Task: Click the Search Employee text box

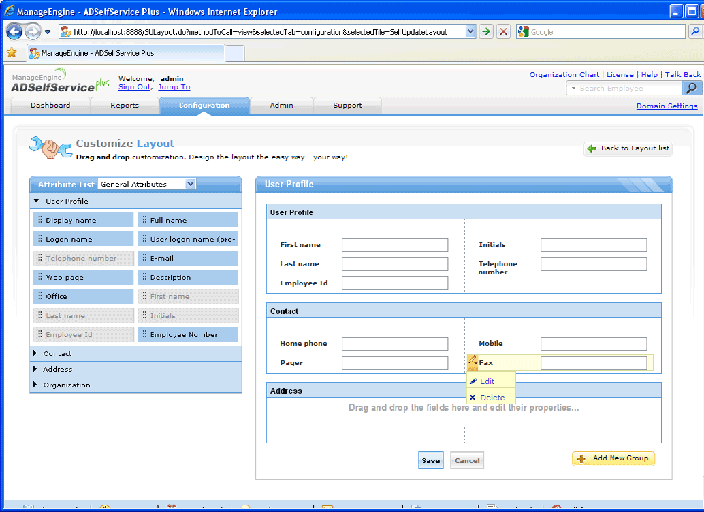Action: click(630, 88)
